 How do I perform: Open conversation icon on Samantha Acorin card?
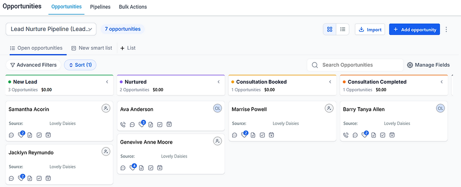coord(11,135)
